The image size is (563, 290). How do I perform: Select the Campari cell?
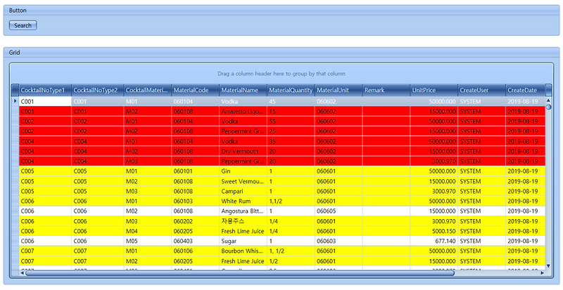click(x=243, y=191)
